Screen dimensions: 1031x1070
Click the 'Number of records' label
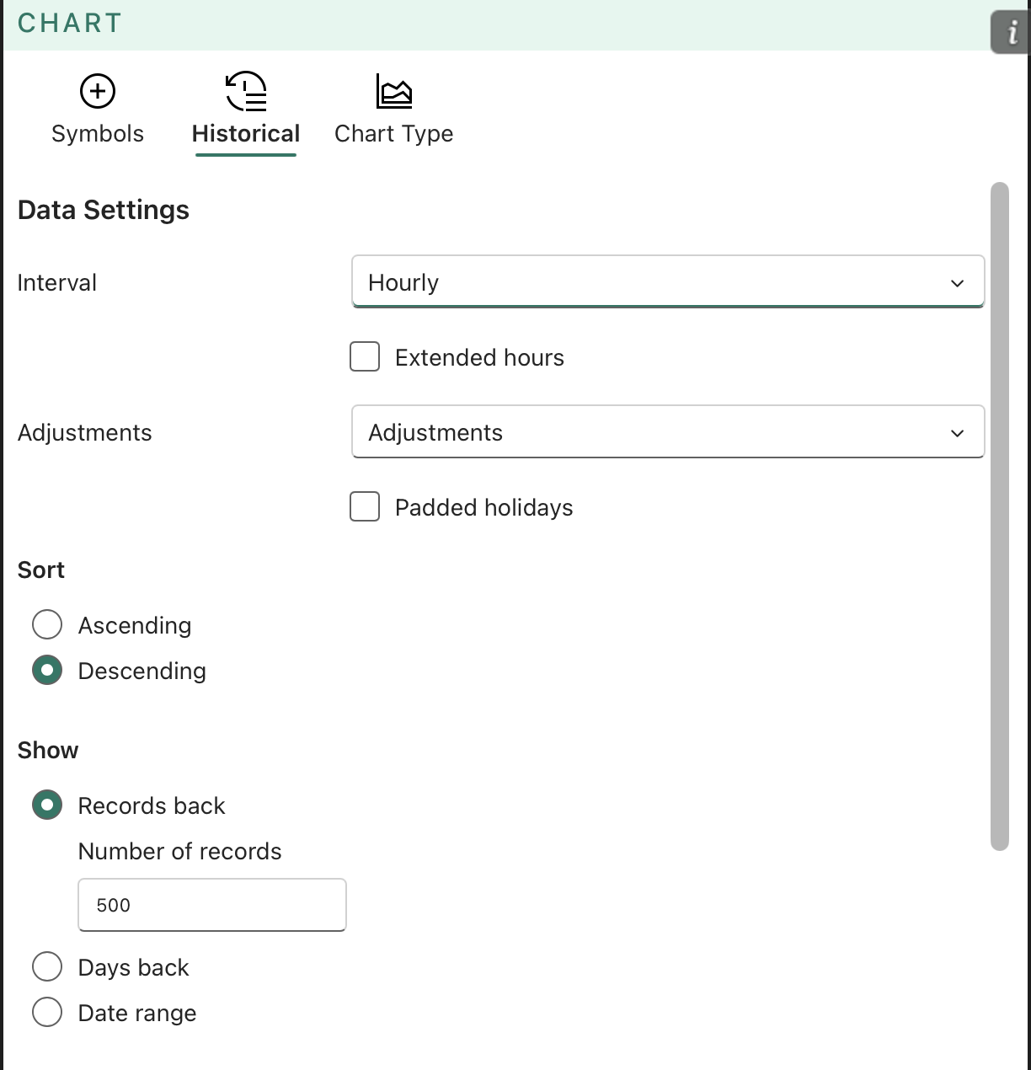coord(180,852)
